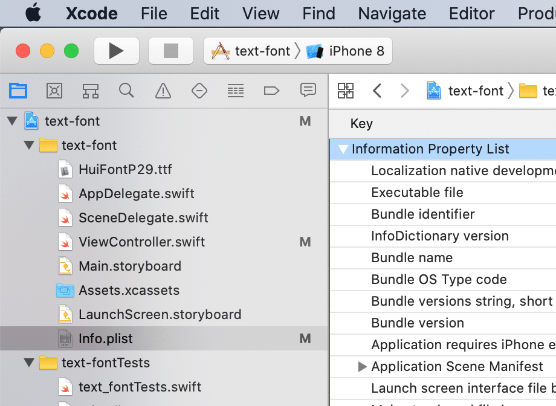Screen dimensions: 556x406
Task: Open the Project navigator tab
Action: click(18, 91)
